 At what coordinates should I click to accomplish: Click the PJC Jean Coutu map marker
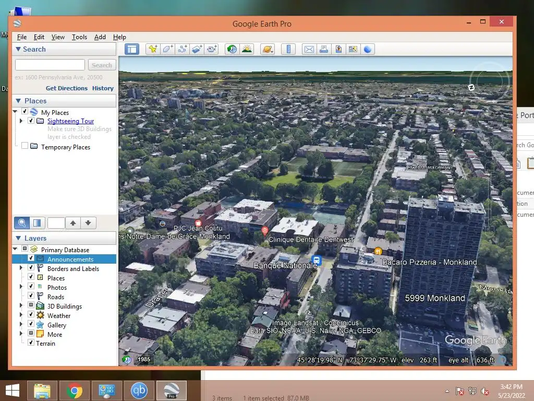click(x=198, y=222)
